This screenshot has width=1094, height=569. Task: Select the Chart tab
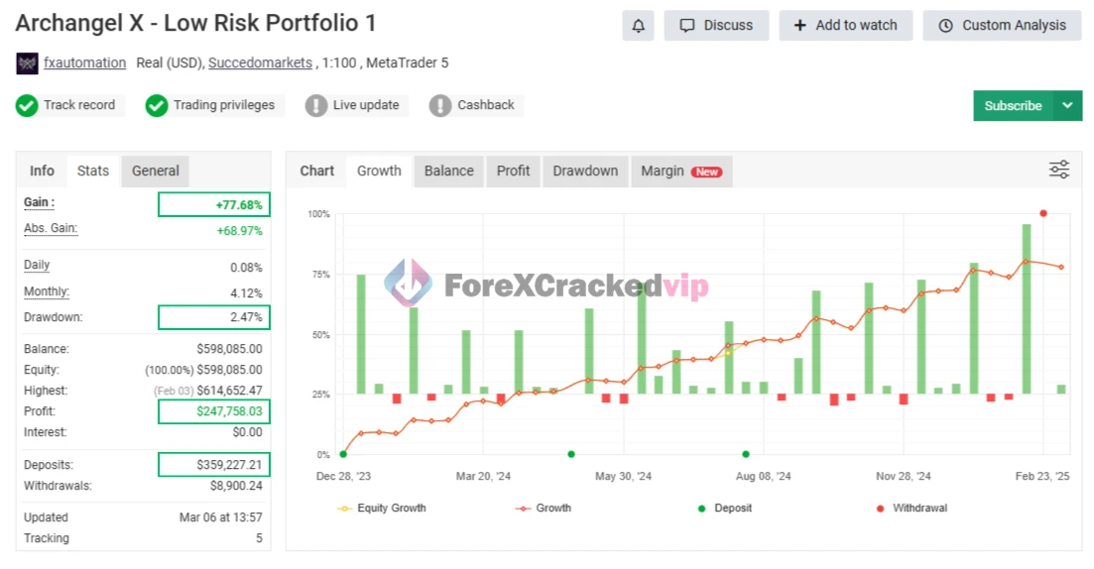(x=316, y=171)
